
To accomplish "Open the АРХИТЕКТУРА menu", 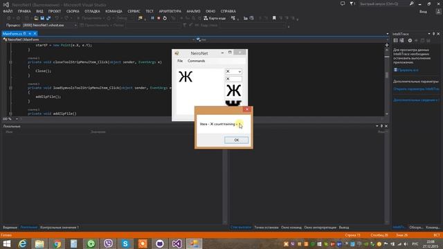I will click(x=170, y=11).
